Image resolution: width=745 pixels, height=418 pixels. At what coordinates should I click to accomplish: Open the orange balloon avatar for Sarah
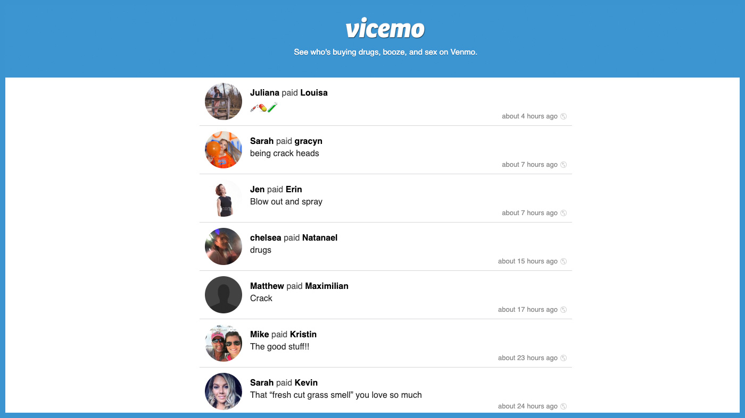pyautogui.click(x=223, y=150)
